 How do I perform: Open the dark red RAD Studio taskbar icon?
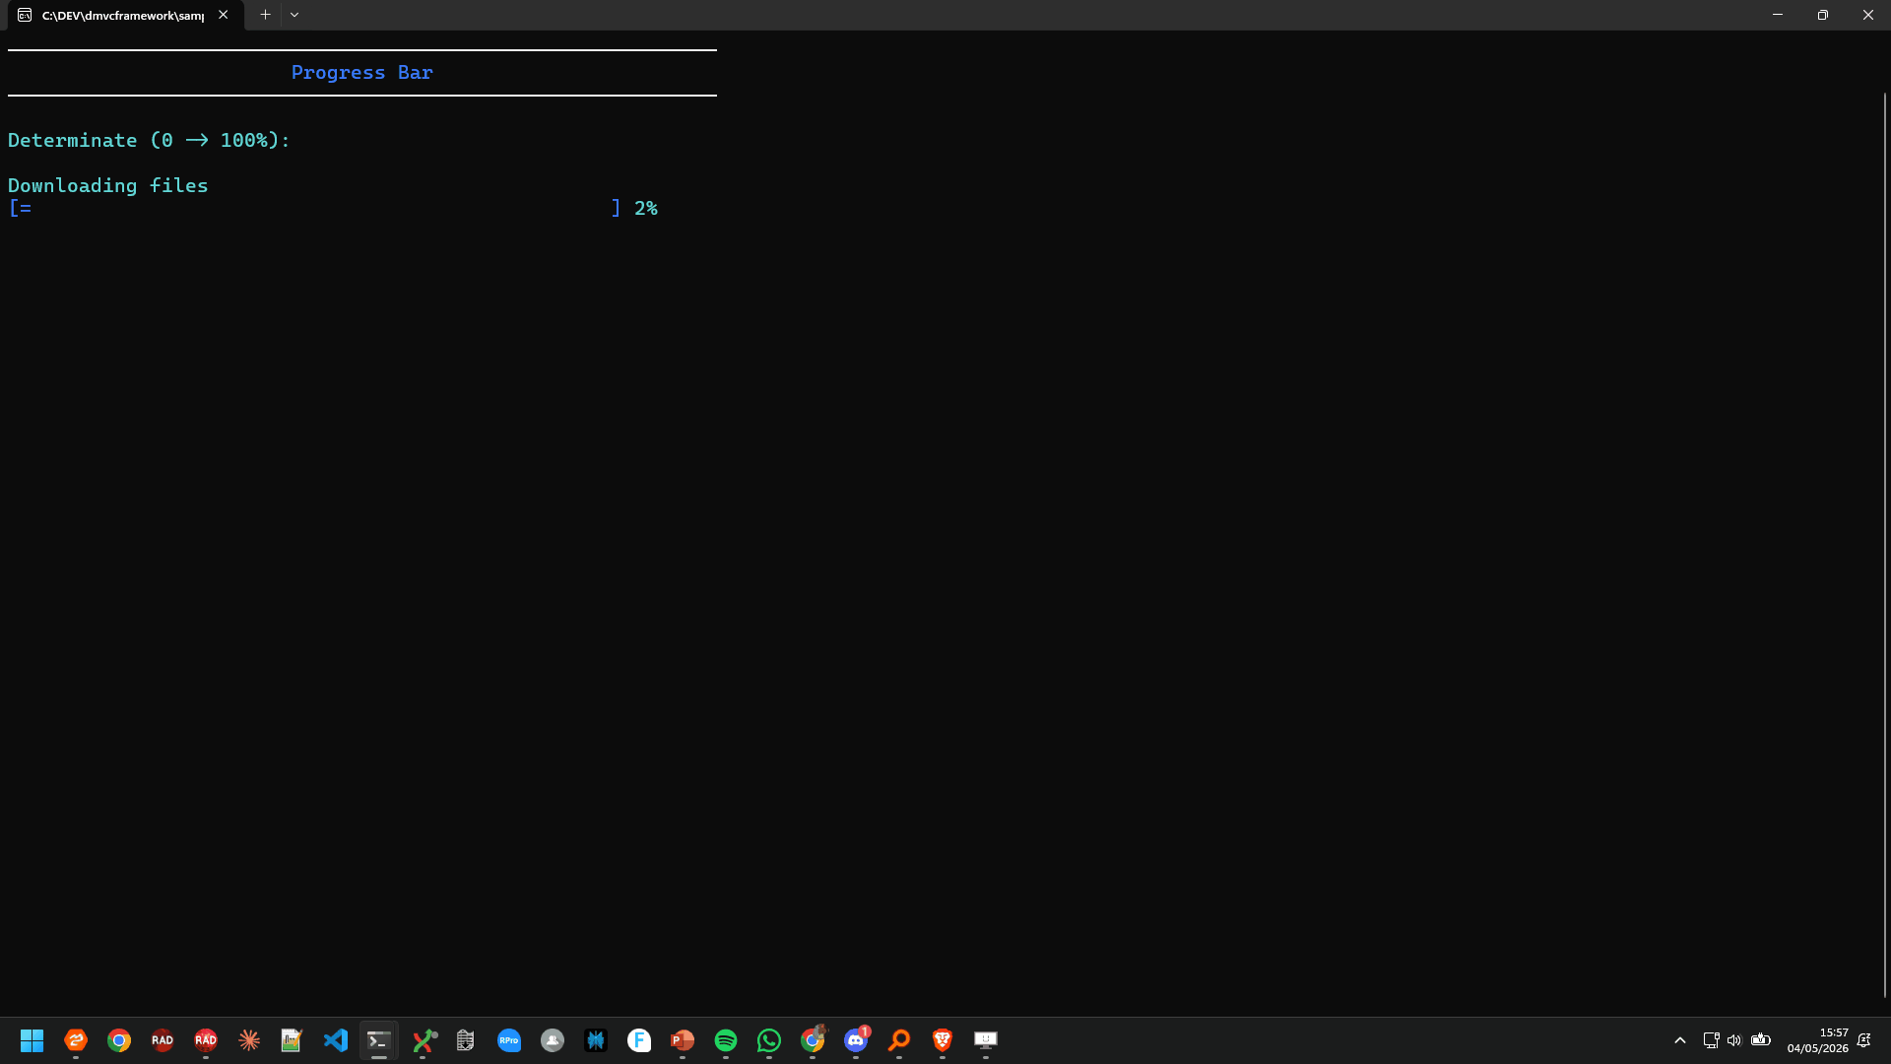point(163,1040)
